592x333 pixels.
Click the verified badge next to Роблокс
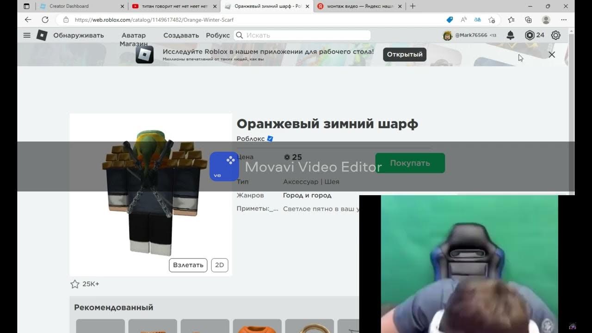click(x=270, y=138)
